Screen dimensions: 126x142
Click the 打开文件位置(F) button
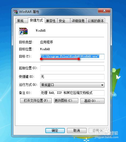coord(36,101)
